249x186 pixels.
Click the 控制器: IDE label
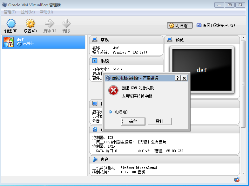[103, 138]
